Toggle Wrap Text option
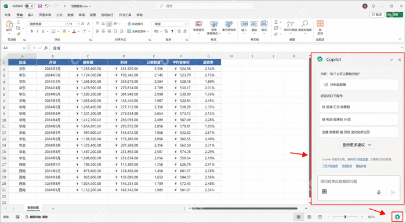 point(135,24)
